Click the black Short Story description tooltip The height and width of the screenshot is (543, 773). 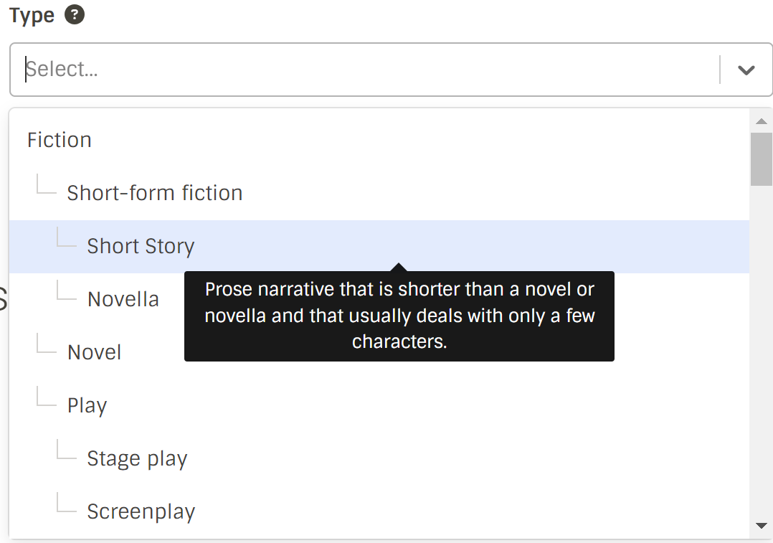(x=399, y=316)
